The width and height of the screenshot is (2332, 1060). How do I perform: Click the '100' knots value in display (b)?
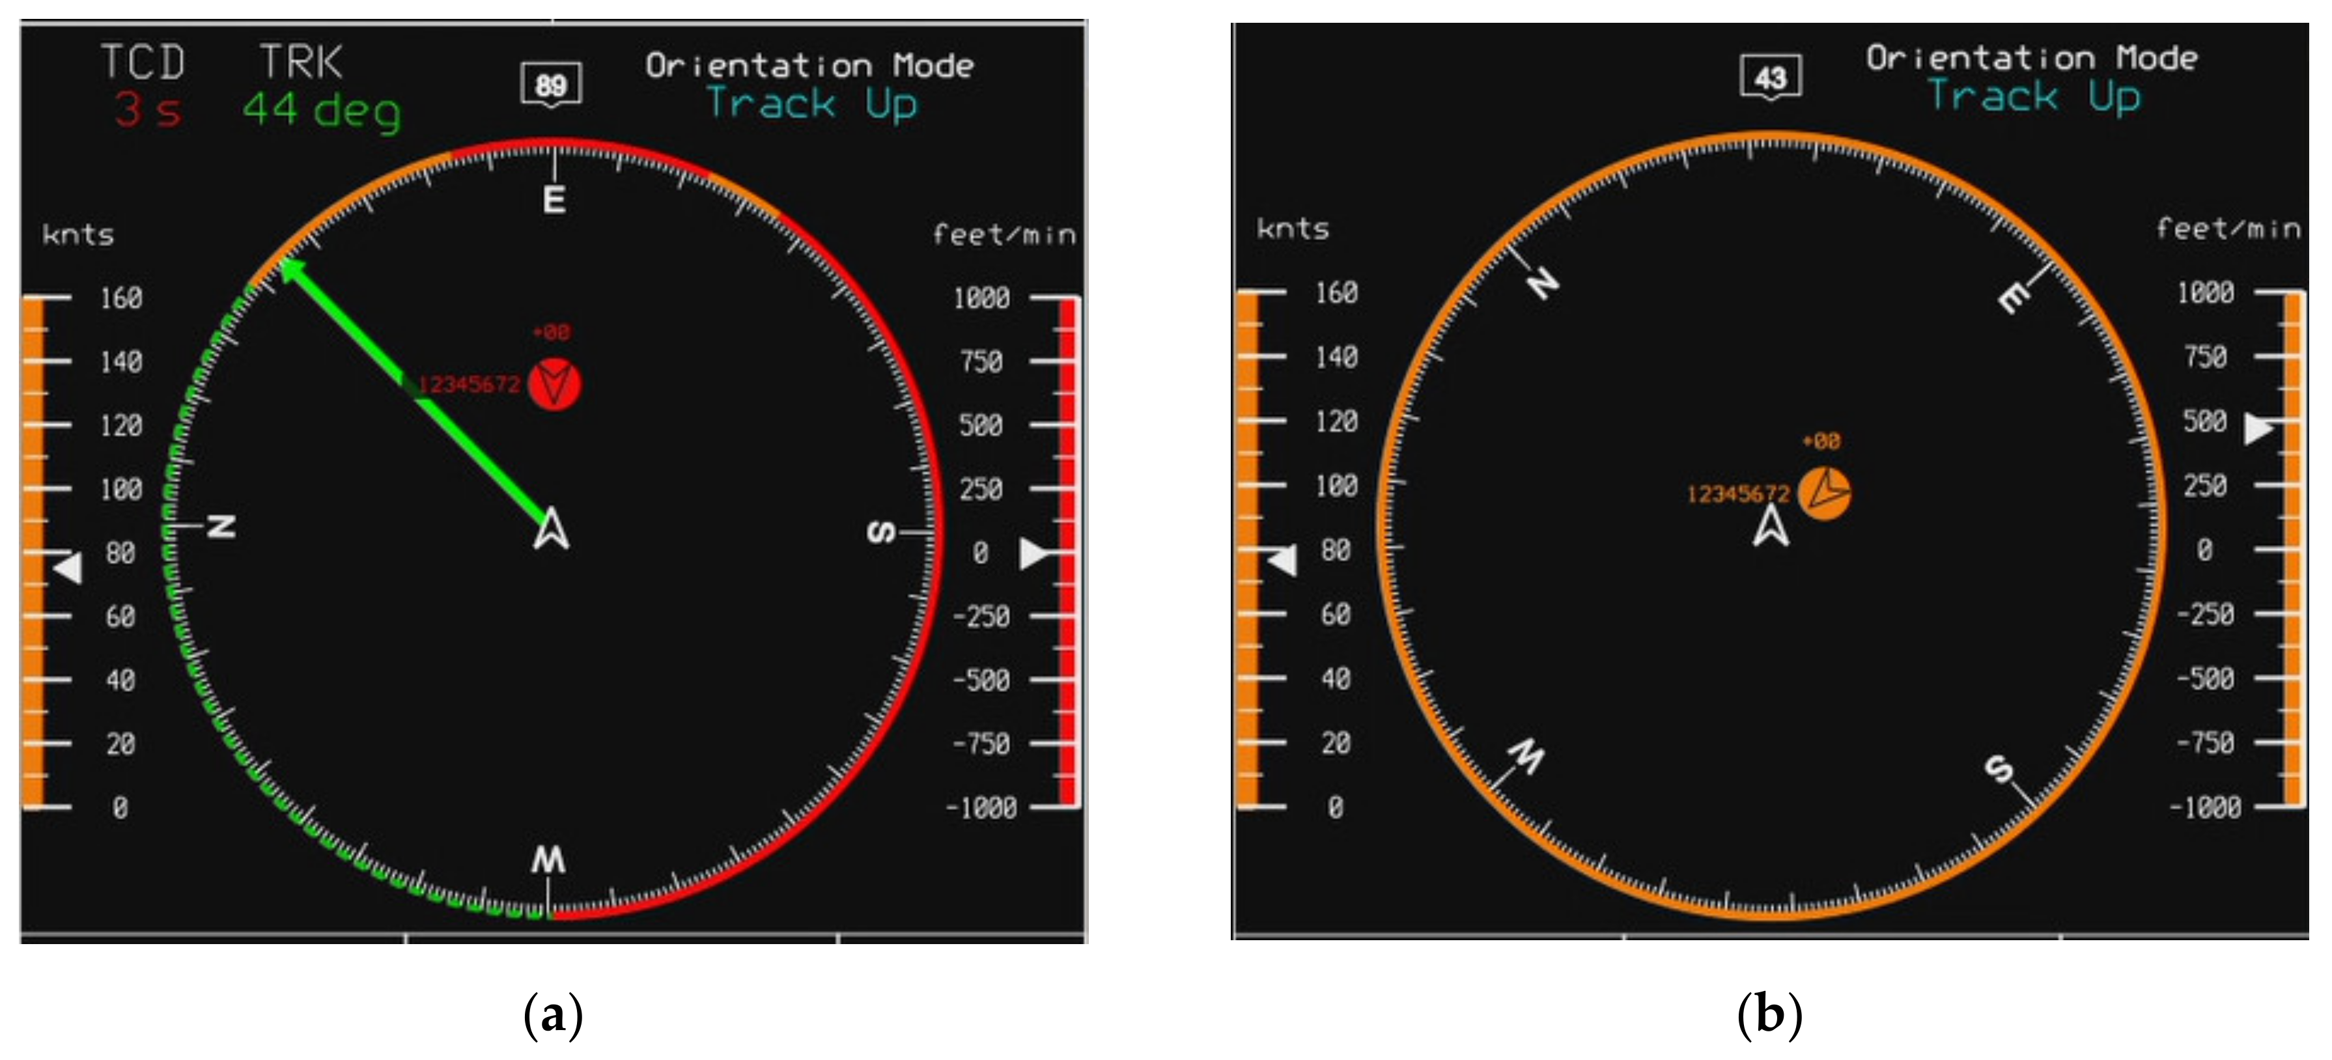[x=1336, y=485]
